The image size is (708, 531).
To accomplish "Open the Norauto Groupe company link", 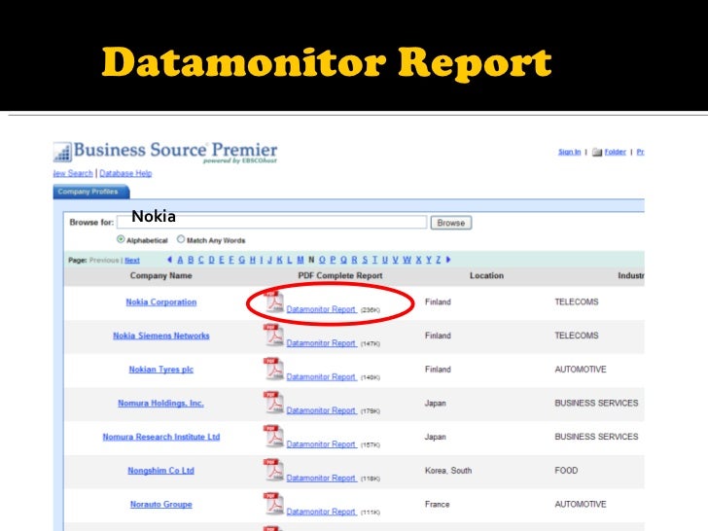I will (161, 504).
